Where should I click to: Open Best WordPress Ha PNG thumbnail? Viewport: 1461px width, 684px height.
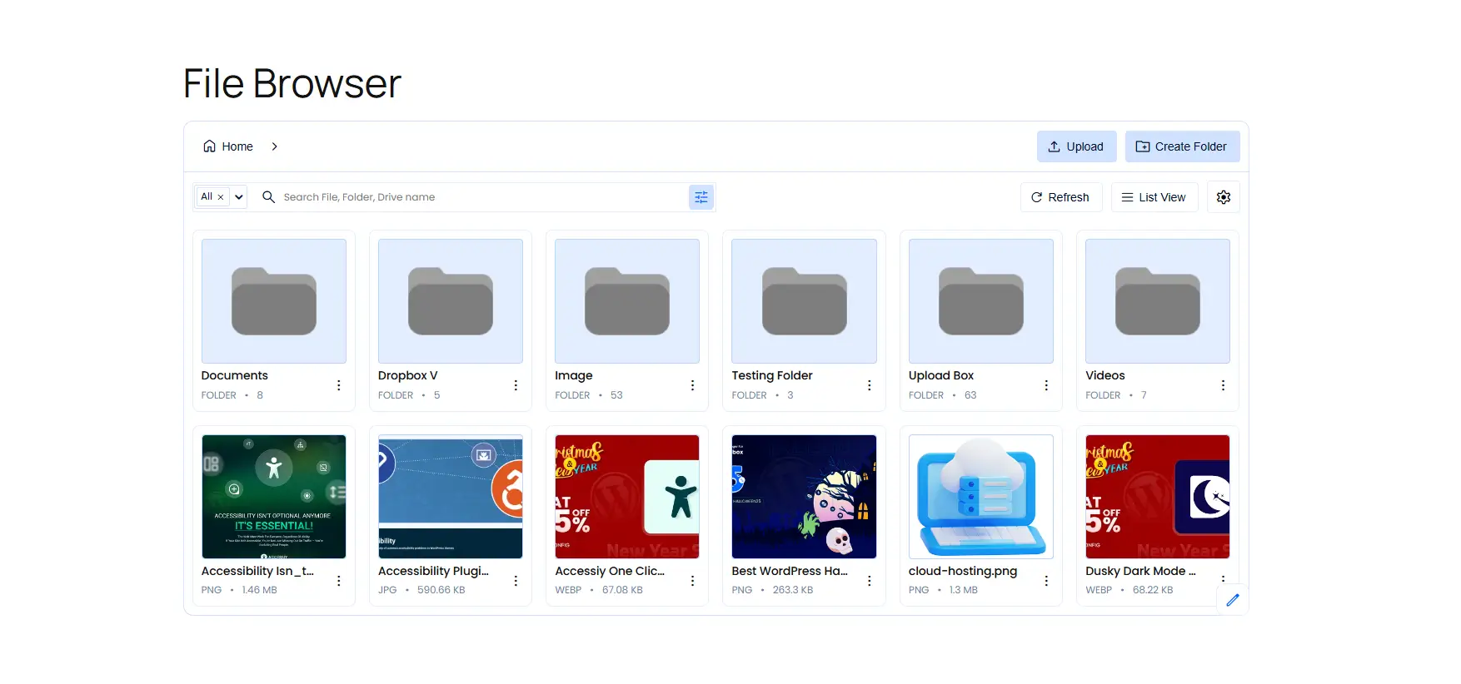[x=804, y=497]
